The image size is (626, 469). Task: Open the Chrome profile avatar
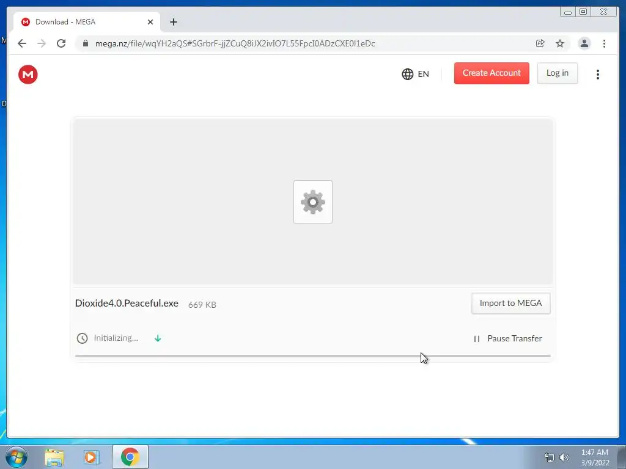[584, 43]
